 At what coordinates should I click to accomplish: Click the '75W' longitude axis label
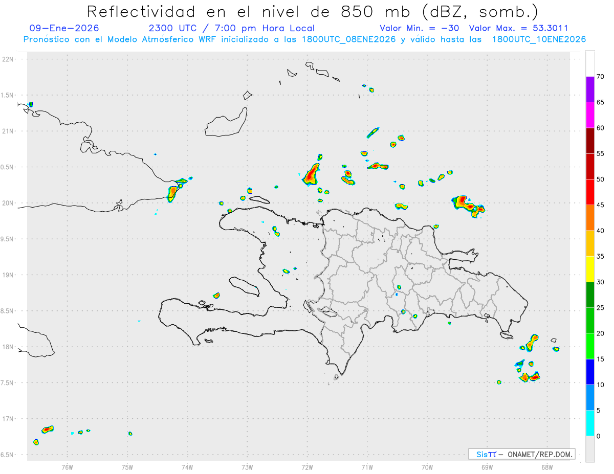[x=127, y=467]
